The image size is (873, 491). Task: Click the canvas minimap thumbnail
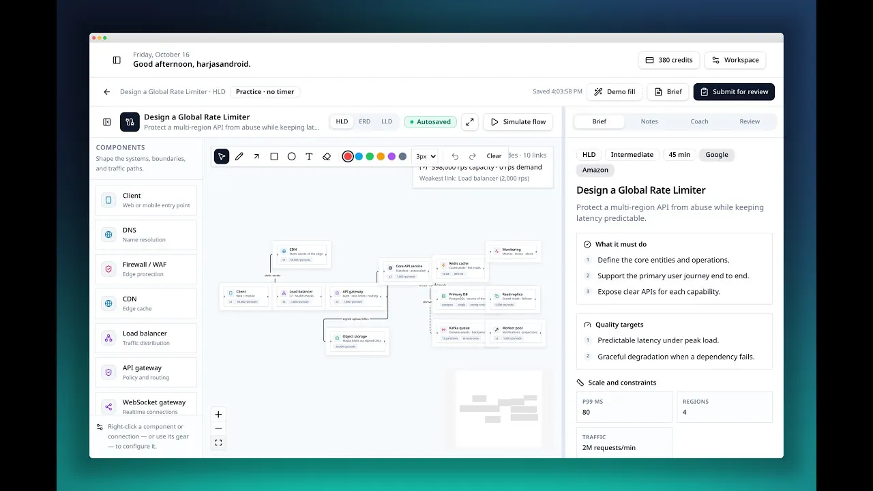[499, 408]
